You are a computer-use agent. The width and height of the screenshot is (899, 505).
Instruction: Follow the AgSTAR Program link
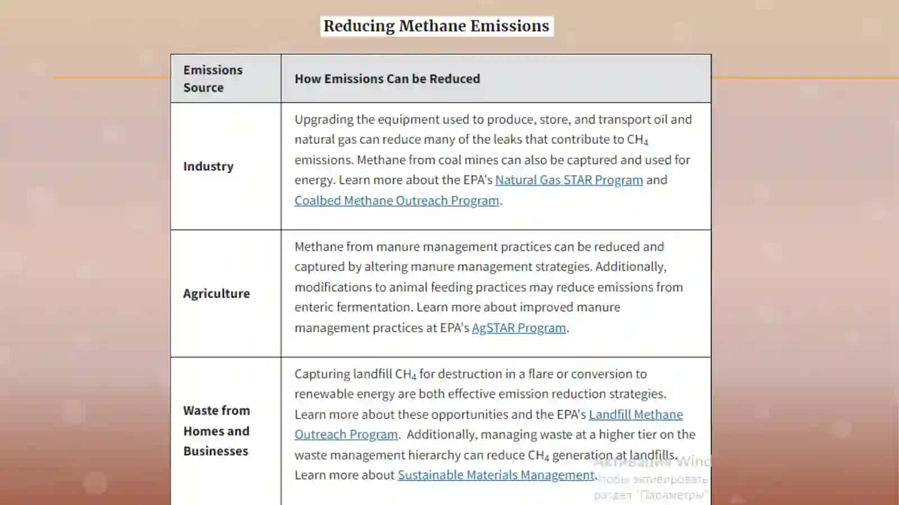(519, 328)
